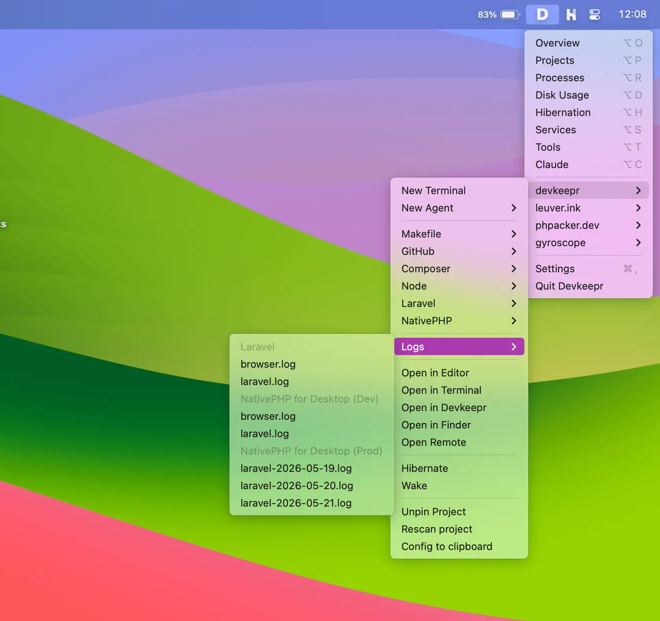Image resolution: width=660 pixels, height=621 pixels.
Task: Hibernate the devkeepr project
Action: click(459, 468)
